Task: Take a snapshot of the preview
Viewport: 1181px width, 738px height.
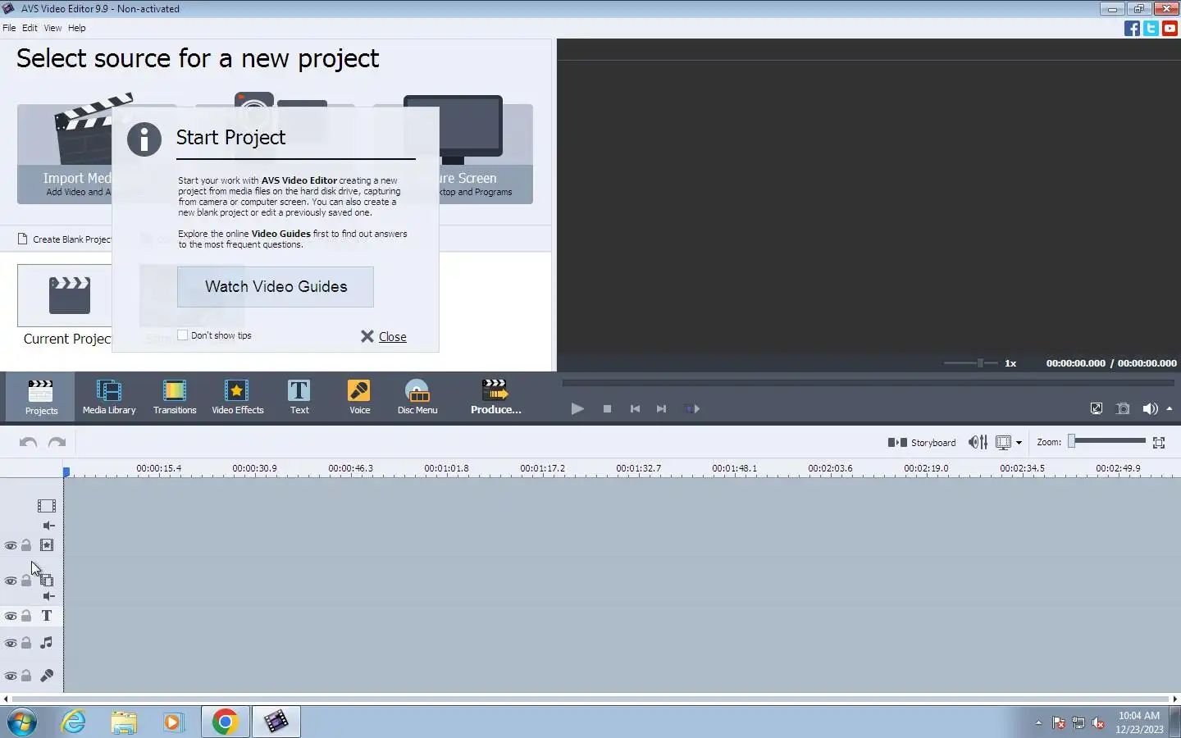Action: [x=1123, y=408]
